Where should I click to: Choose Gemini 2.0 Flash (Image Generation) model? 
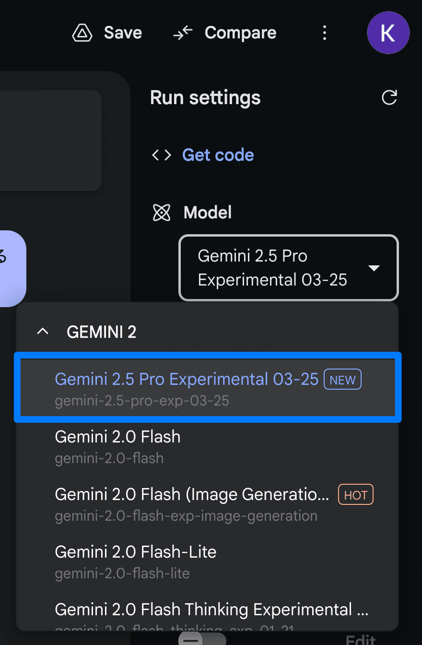(192, 494)
